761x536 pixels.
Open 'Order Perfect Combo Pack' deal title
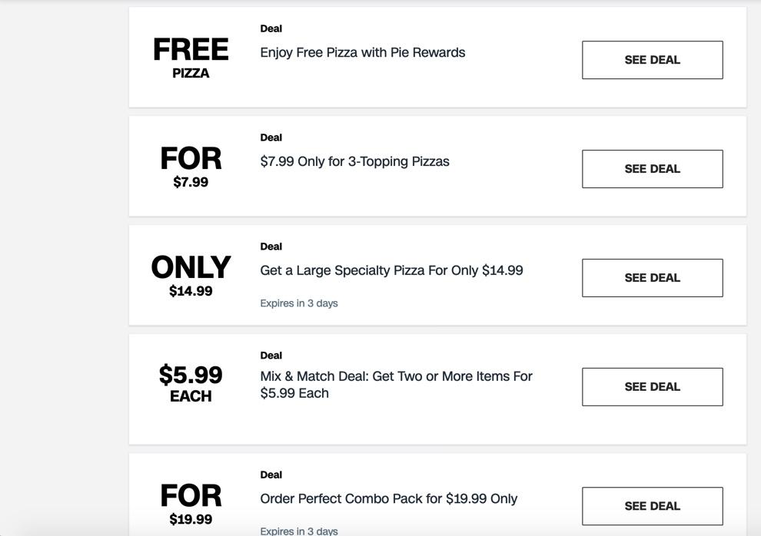coord(388,499)
